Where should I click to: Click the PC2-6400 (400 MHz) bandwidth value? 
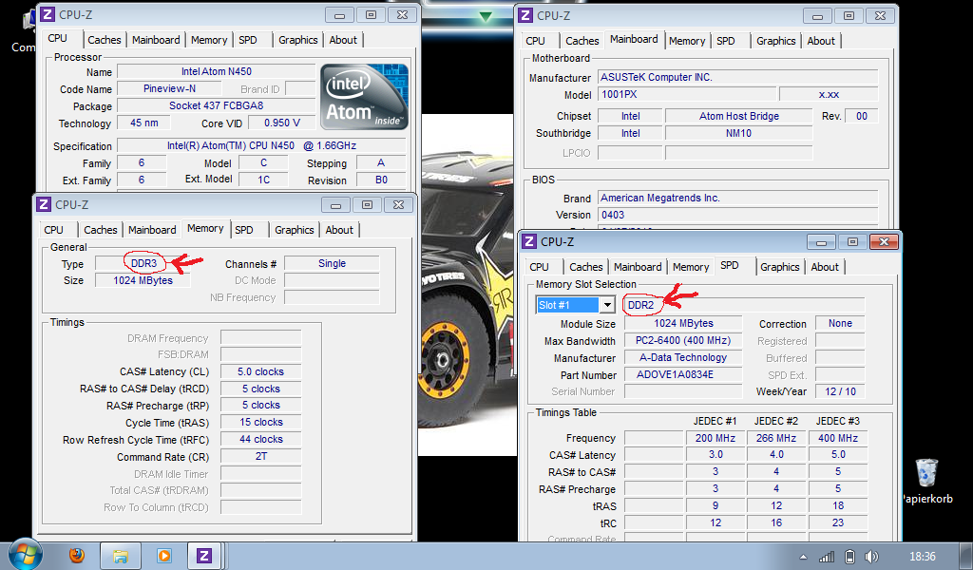pos(682,340)
